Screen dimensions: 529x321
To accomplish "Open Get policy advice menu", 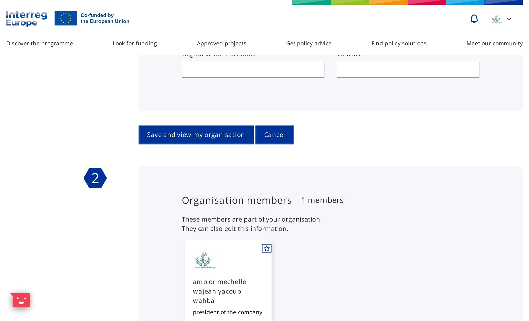I will pos(309,43).
